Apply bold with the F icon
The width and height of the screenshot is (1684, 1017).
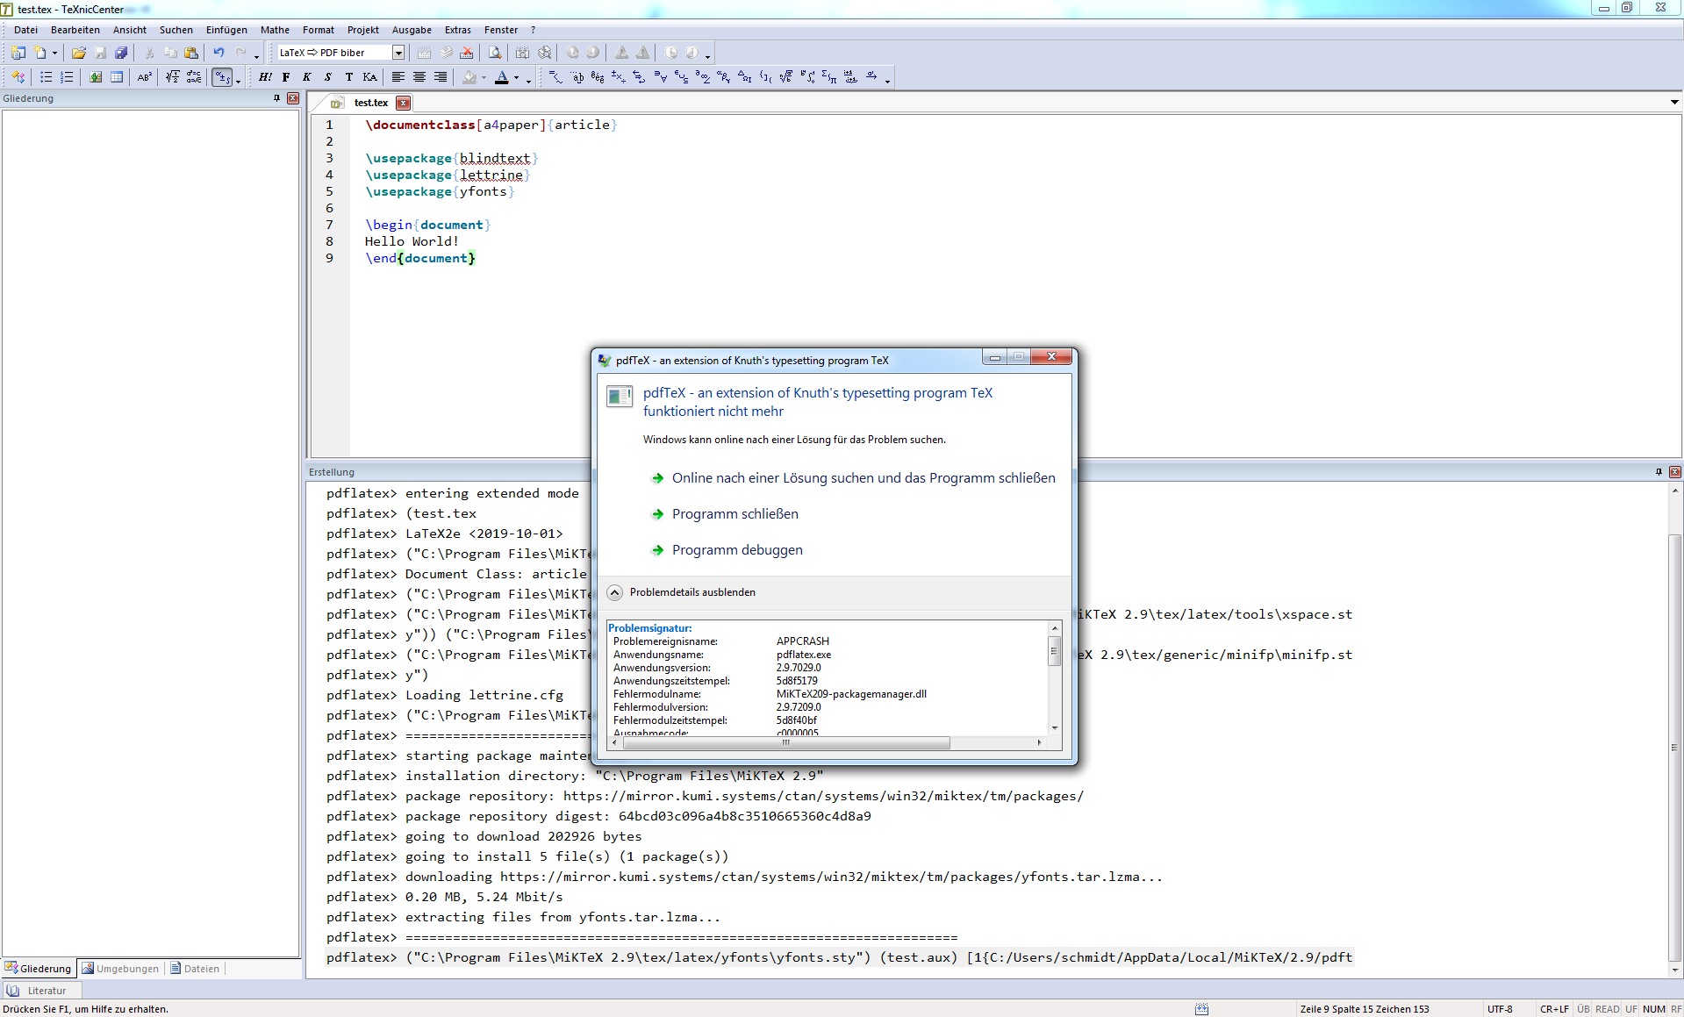click(x=286, y=77)
